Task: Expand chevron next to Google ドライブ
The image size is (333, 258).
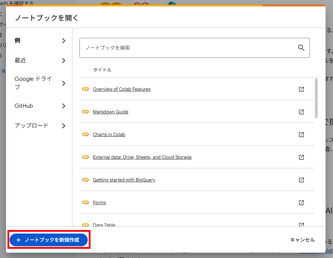Action: pos(64,83)
